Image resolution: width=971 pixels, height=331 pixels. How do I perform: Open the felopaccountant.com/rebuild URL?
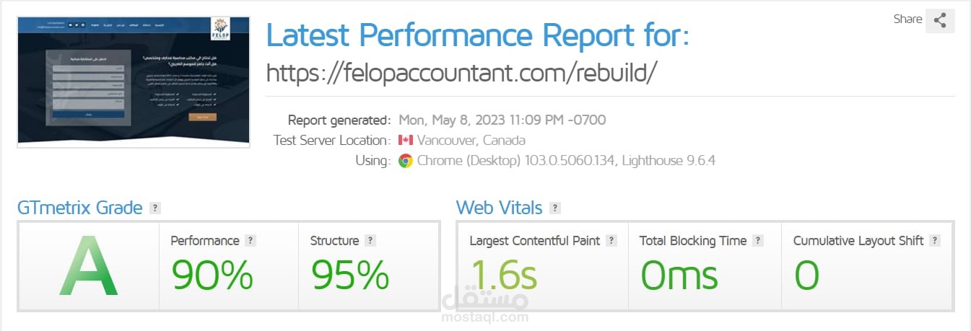click(x=462, y=72)
